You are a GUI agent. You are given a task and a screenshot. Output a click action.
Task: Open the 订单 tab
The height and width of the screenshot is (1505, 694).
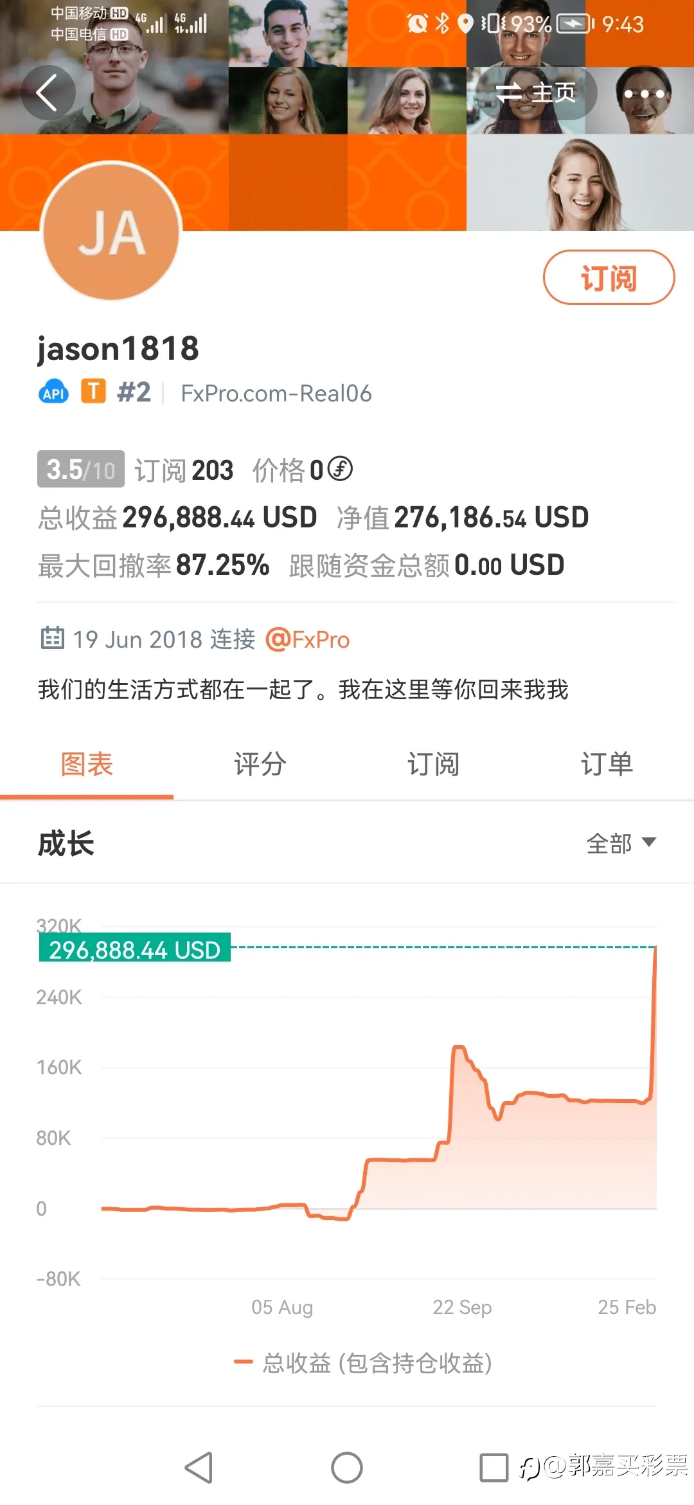[x=607, y=765]
